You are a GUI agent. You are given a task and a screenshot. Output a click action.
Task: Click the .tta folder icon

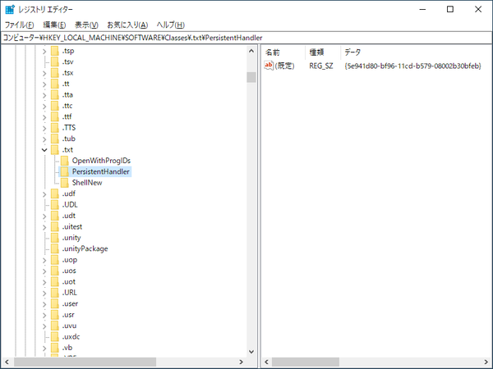coord(55,95)
